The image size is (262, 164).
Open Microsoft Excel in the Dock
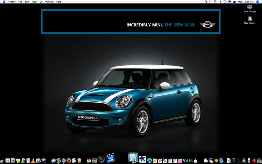point(190,161)
